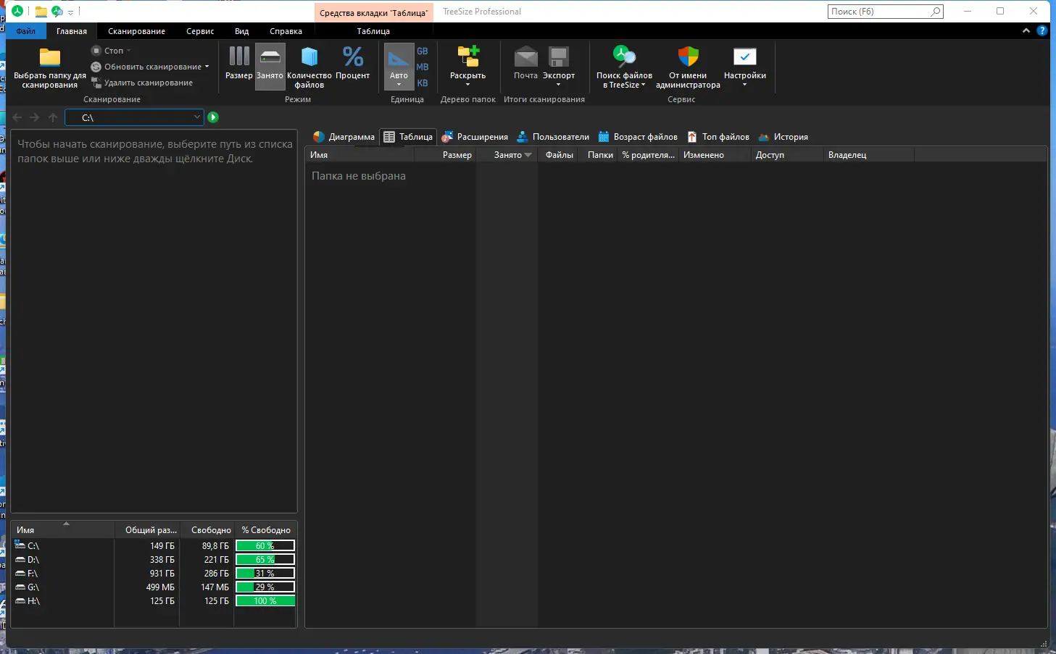Open the path combo box dropdown showing C:\

(x=196, y=117)
